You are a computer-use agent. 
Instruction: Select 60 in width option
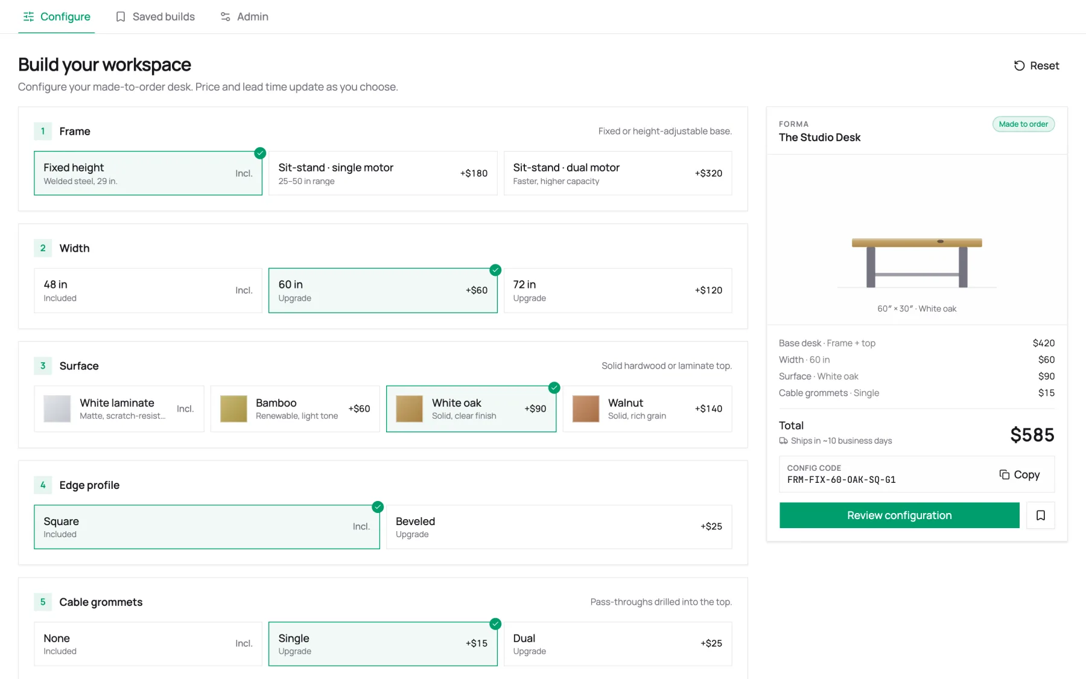383,290
